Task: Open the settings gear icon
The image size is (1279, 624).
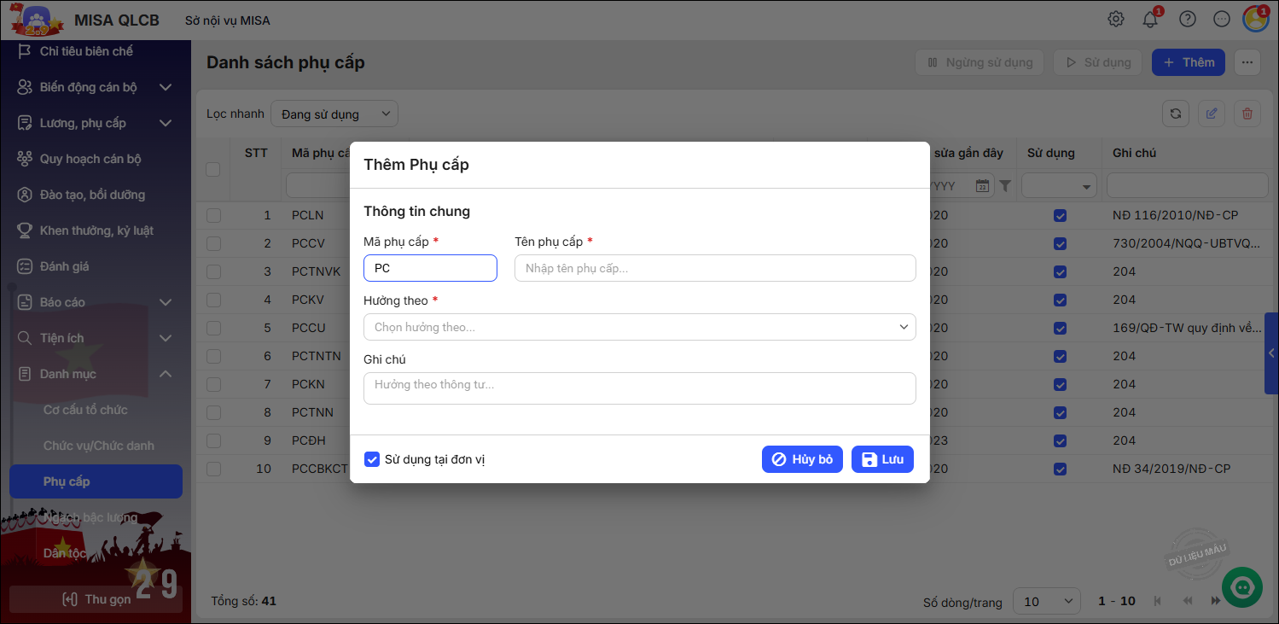Action: click(1115, 19)
